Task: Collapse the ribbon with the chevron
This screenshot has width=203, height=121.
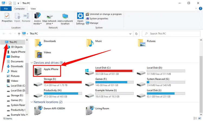Action: pos(196,9)
